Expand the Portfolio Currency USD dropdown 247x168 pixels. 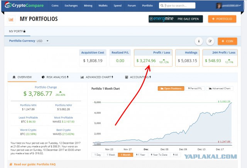[43, 41]
